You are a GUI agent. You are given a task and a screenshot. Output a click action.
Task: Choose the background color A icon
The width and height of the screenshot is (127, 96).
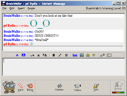pos(23,55)
